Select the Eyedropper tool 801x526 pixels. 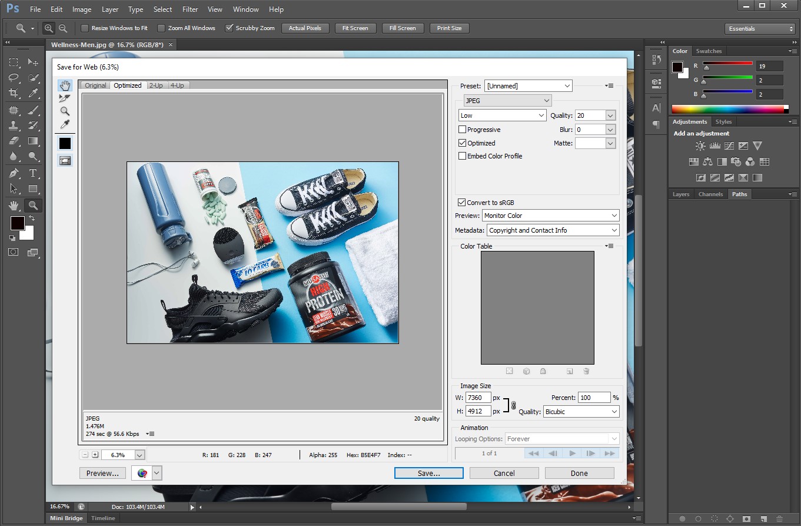coord(65,125)
